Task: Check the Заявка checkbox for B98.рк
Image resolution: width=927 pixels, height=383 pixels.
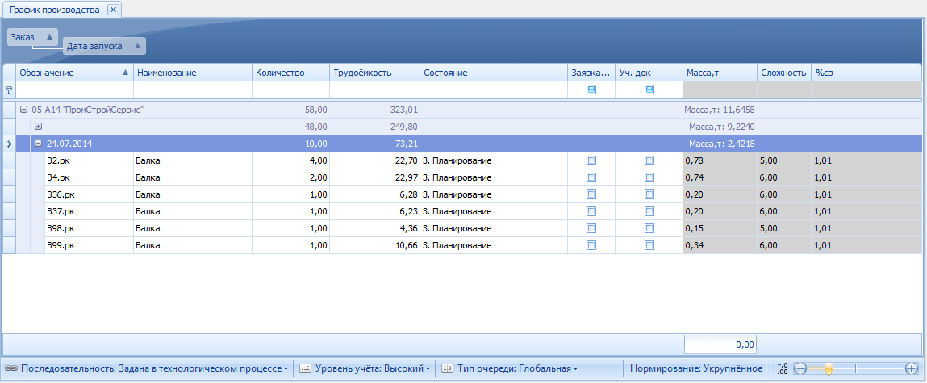Action: click(591, 228)
